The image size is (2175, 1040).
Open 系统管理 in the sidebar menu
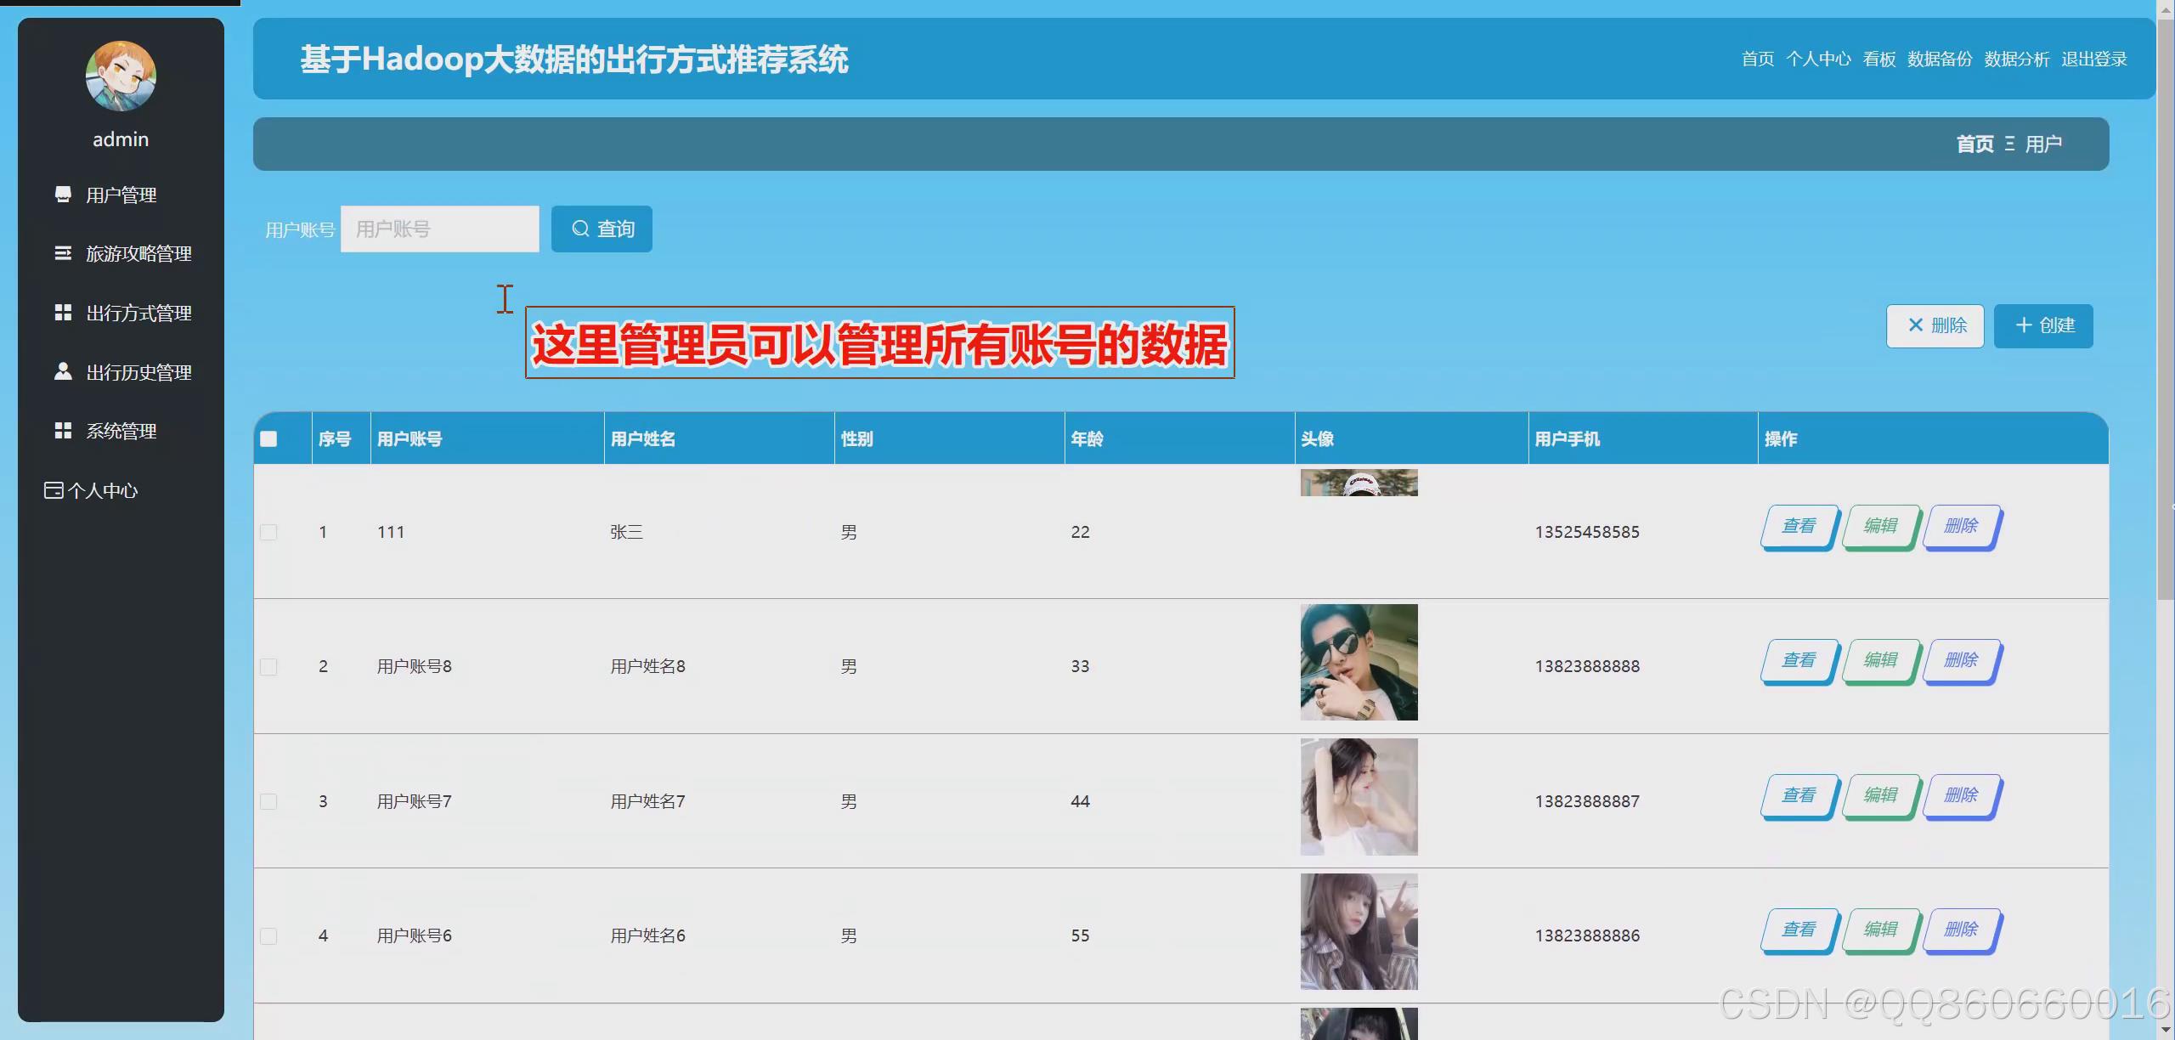tap(121, 431)
